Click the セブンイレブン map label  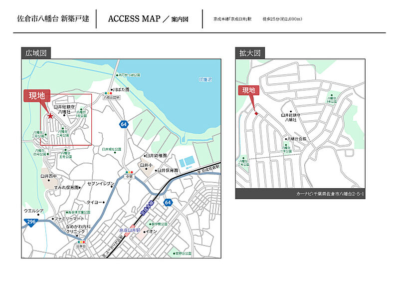[x=101, y=184]
